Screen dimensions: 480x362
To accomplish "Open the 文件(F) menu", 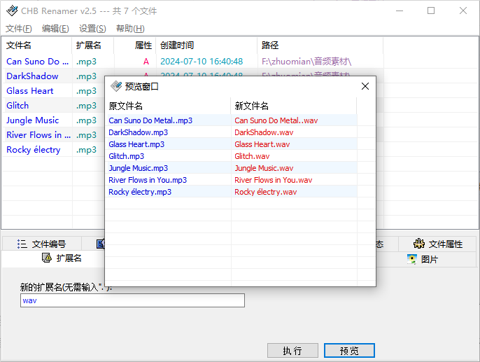I will [x=19, y=29].
